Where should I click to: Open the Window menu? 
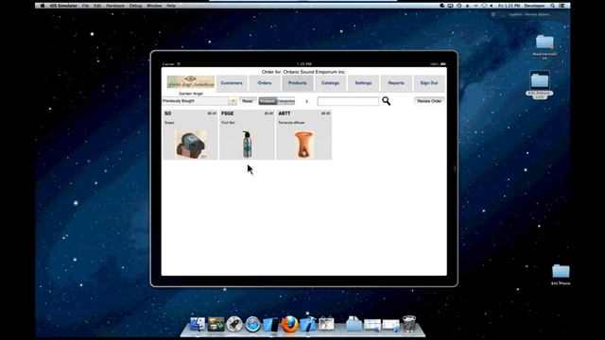pyautogui.click(x=154, y=6)
